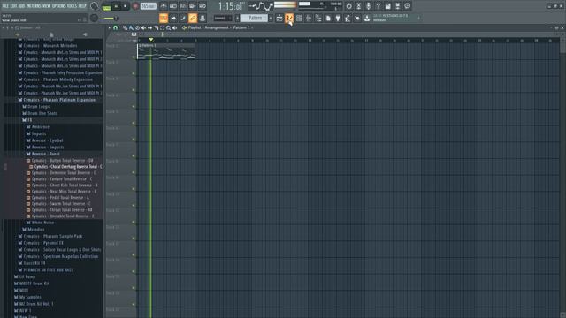Screen dimensions: 566x318
Task: Expand the Drum One Shots folder
Action: coord(40,113)
